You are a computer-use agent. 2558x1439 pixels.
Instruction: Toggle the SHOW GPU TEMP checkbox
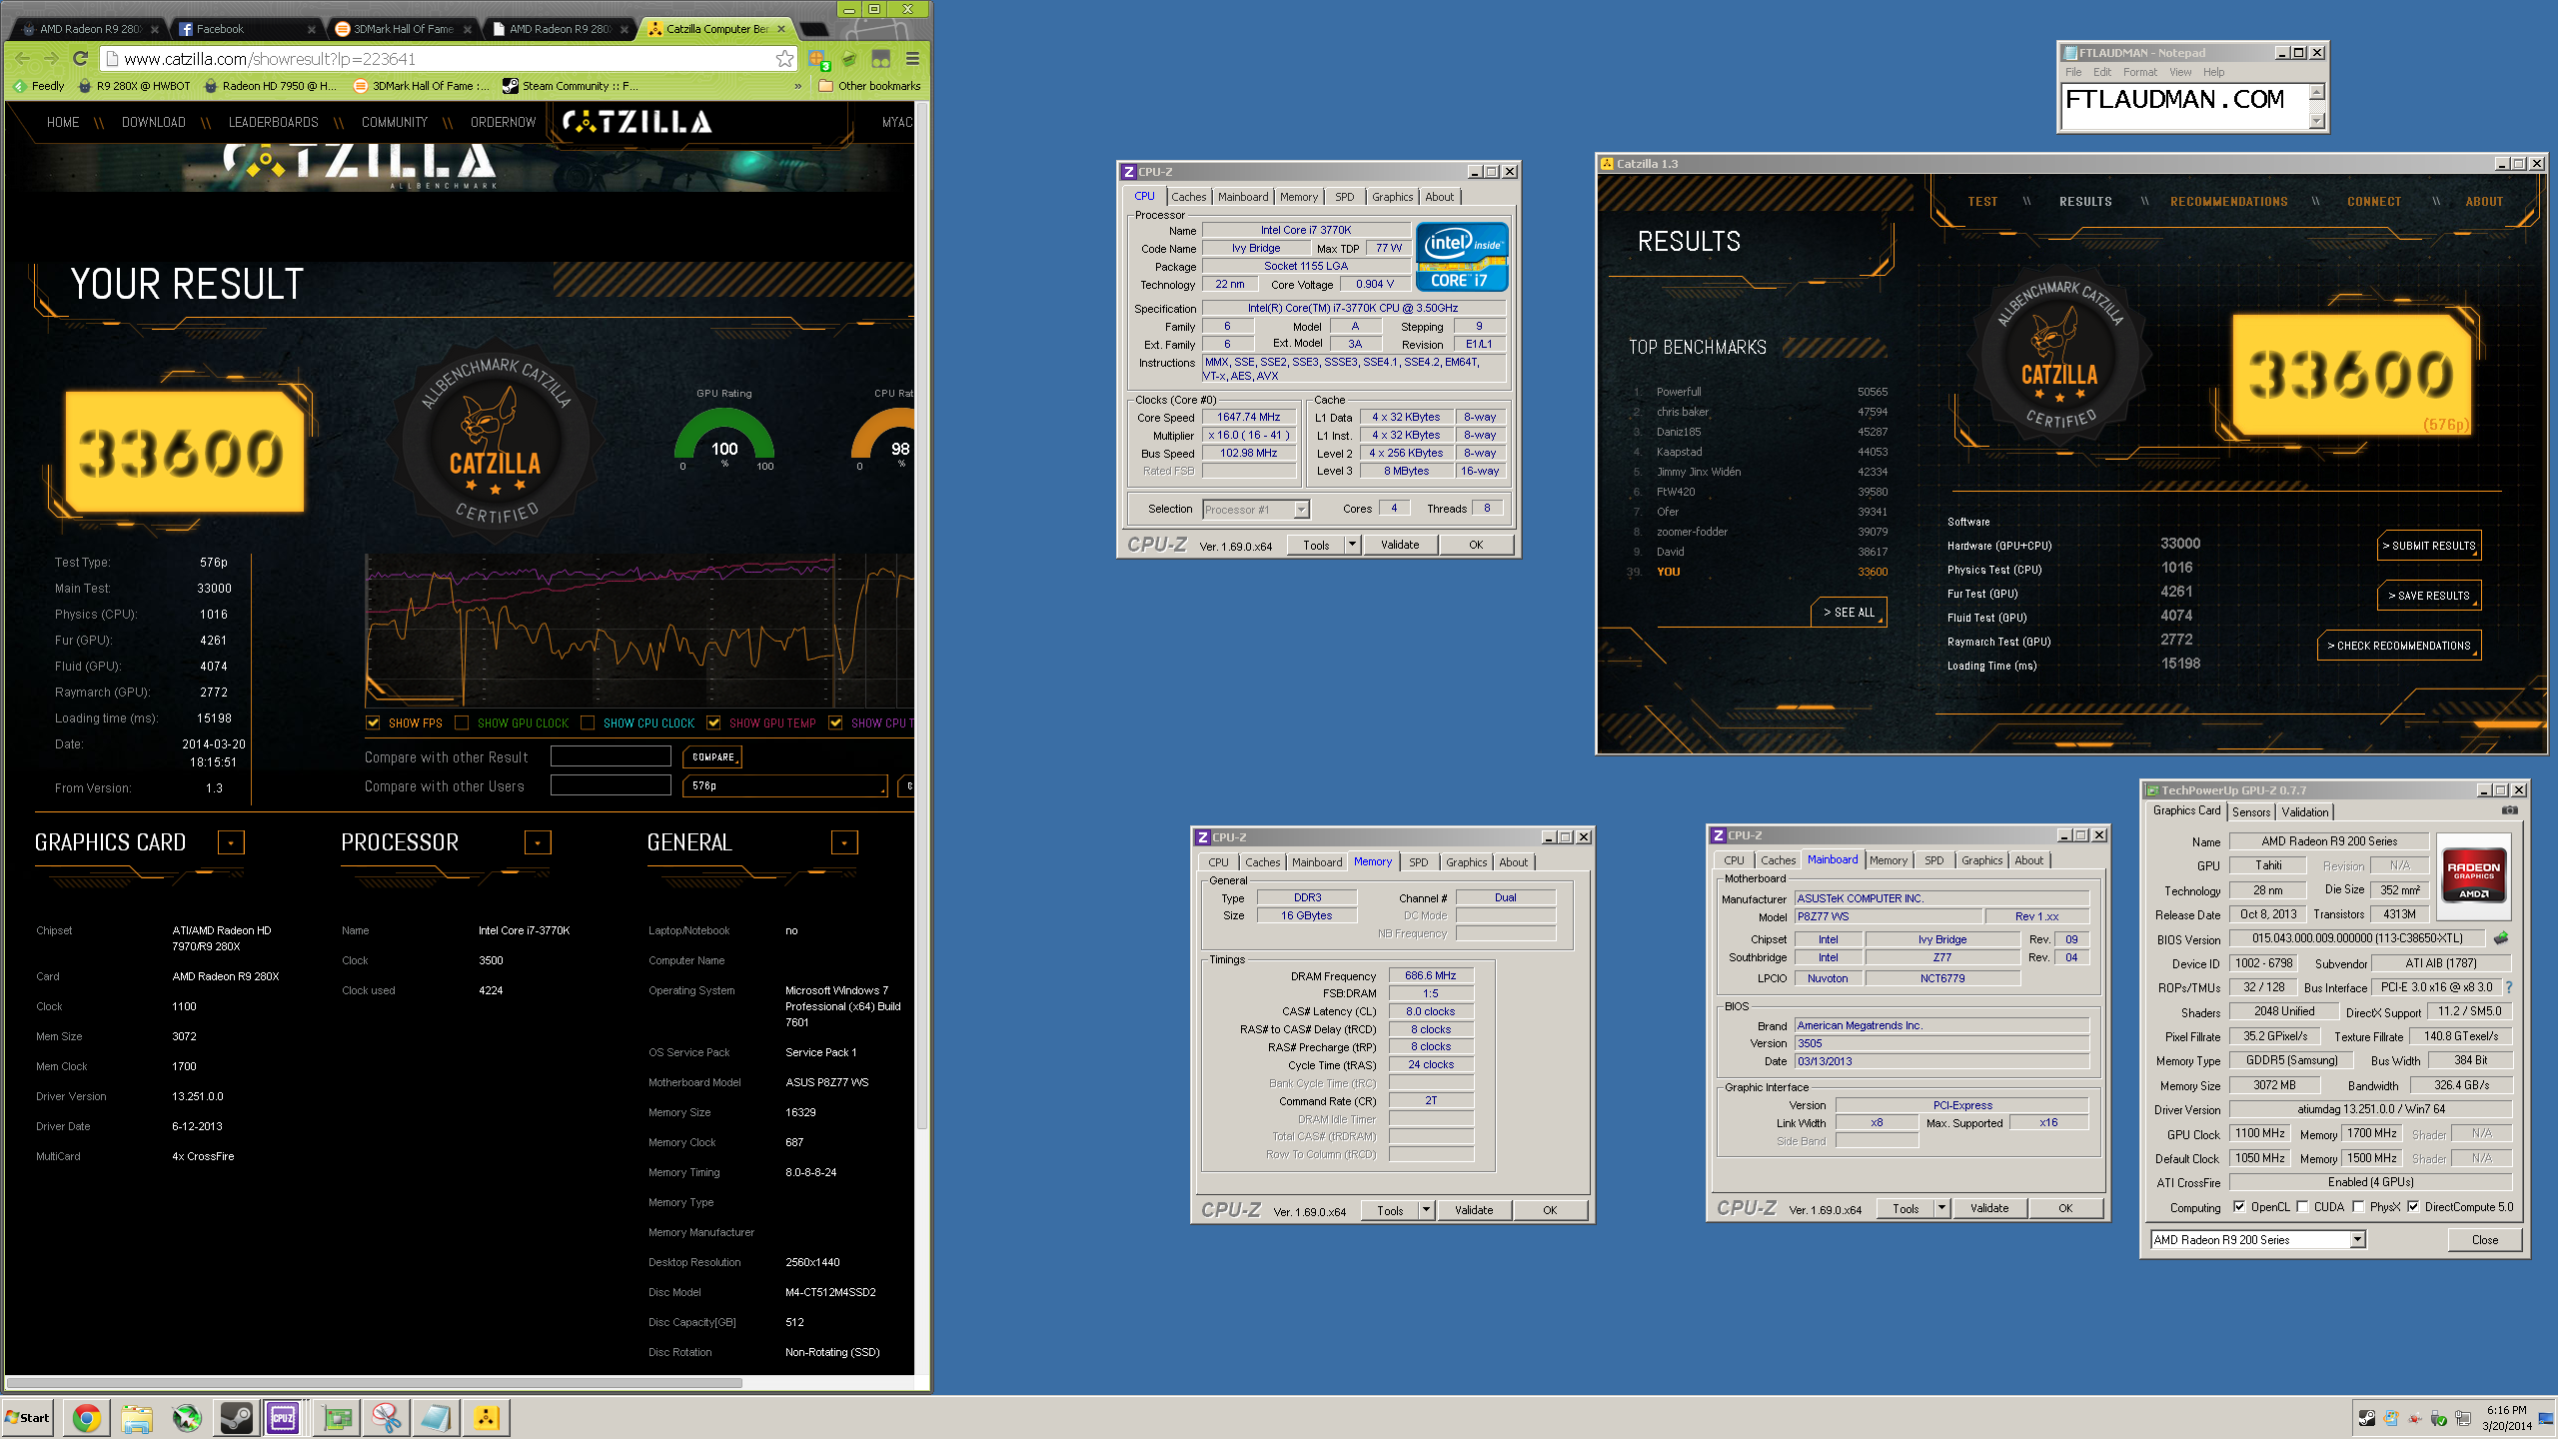(713, 722)
